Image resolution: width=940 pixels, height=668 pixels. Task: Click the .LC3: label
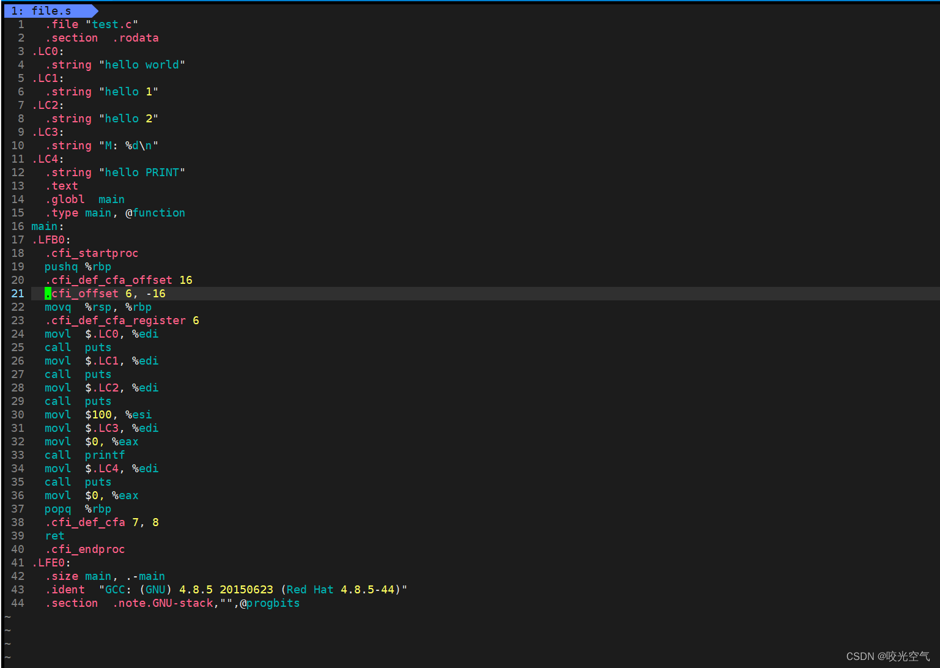pos(48,132)
